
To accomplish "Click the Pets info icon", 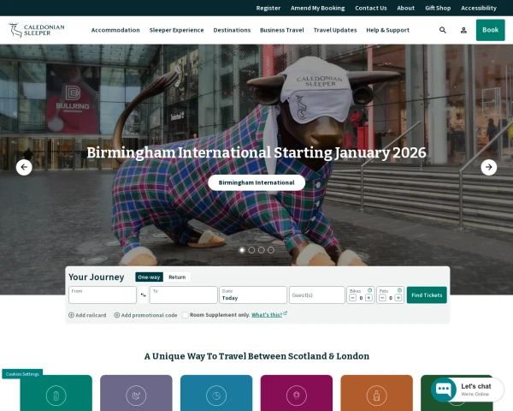I will click(x=399, y=290).
